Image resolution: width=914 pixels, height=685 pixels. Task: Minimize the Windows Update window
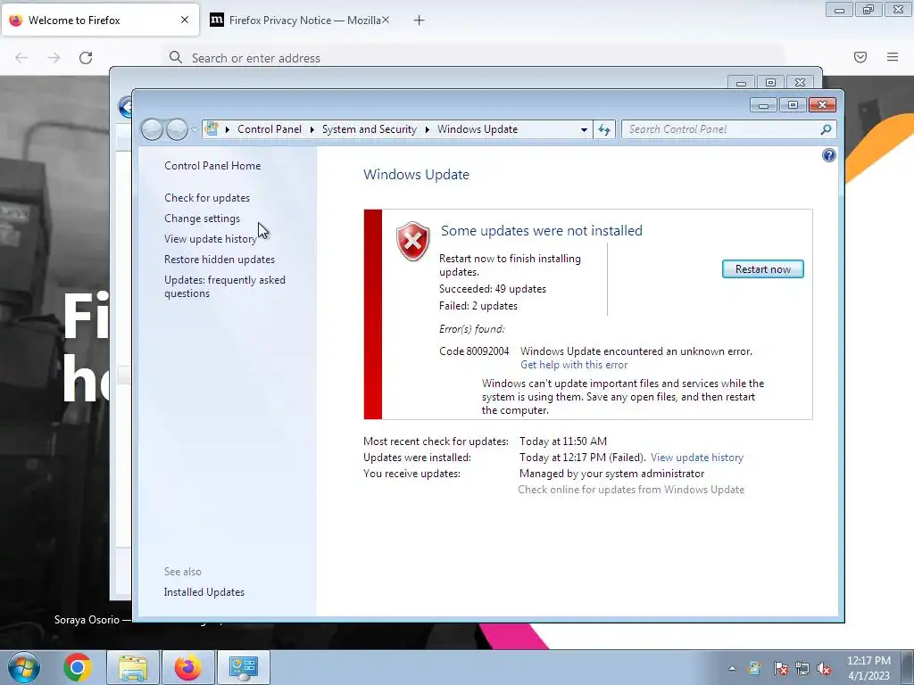pyautogui.click(x=763, y=105)
